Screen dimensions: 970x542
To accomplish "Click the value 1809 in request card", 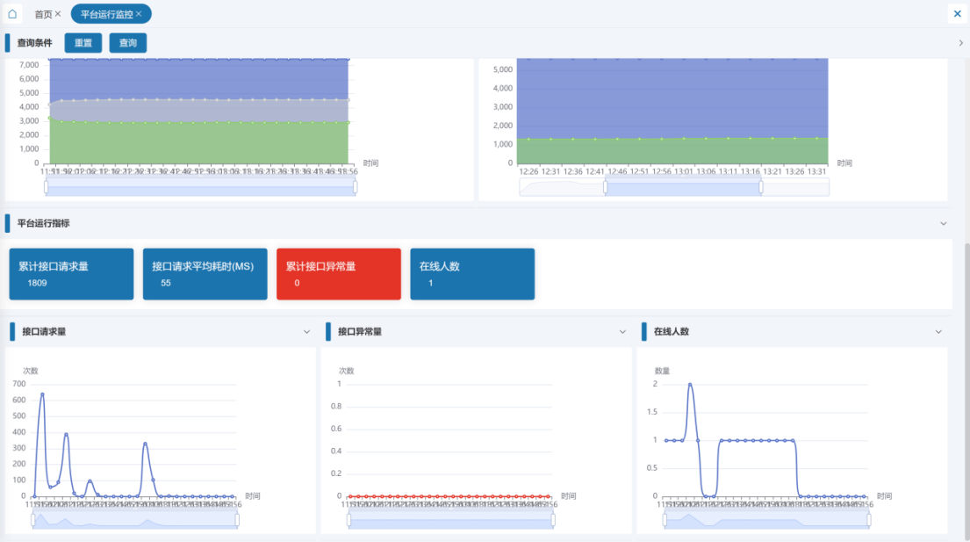I will (x=37, y=283).
